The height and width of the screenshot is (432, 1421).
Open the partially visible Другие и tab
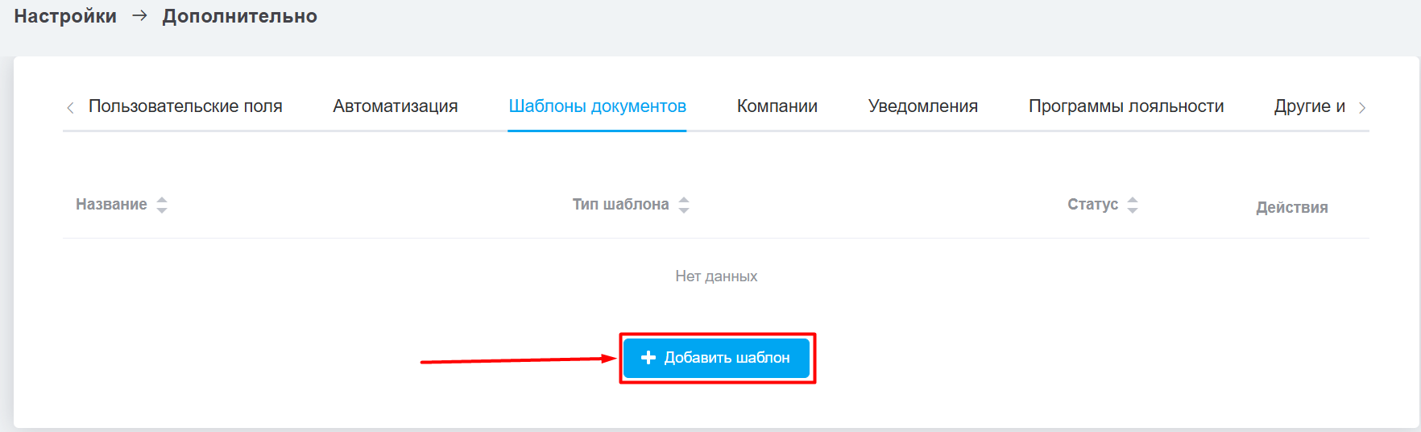coord(1310,106)
